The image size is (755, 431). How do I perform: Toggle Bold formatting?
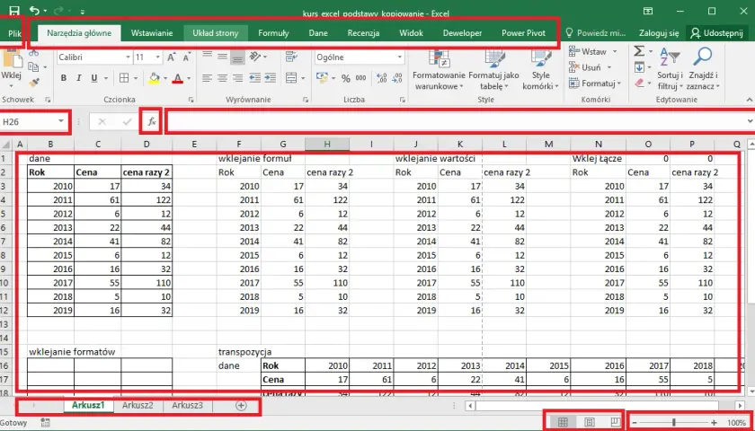(x=63, y=78)
